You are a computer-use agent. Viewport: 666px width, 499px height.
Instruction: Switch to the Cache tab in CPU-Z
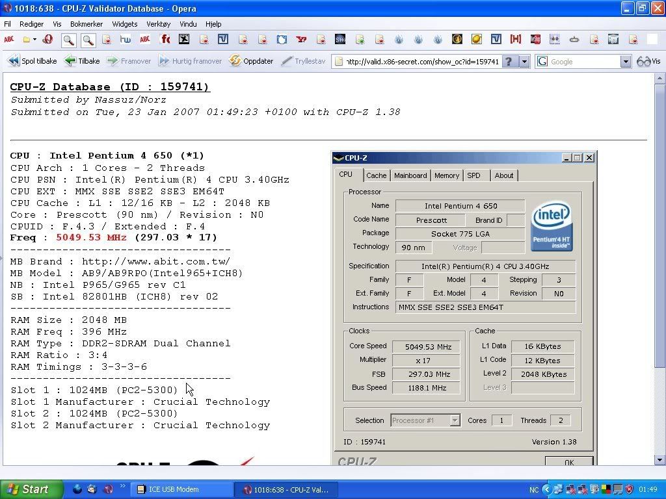[377, 175]
